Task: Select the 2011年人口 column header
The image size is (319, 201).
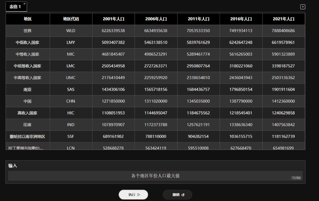Action: click(198, 19)
